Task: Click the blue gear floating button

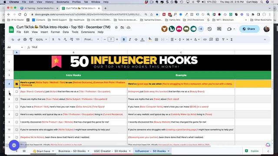Action: (14, 145)
